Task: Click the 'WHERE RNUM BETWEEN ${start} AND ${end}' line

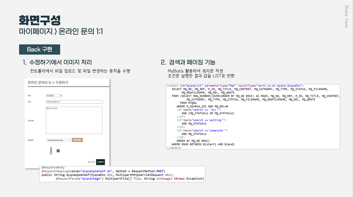Action: 203,144
